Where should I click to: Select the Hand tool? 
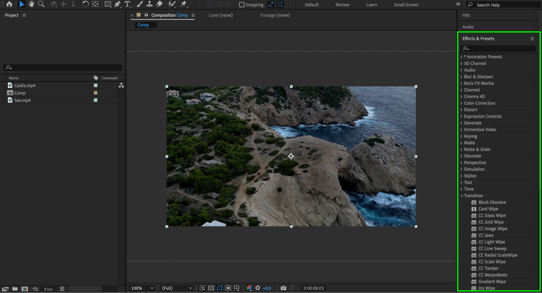point(31,4)
